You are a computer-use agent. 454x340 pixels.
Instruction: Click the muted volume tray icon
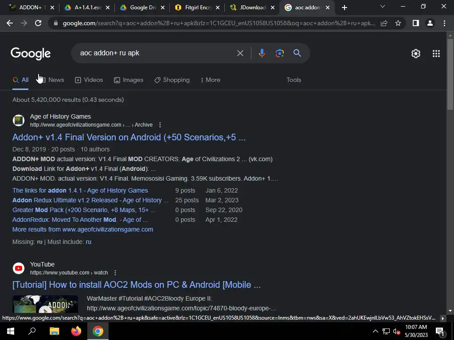point(396,331)
